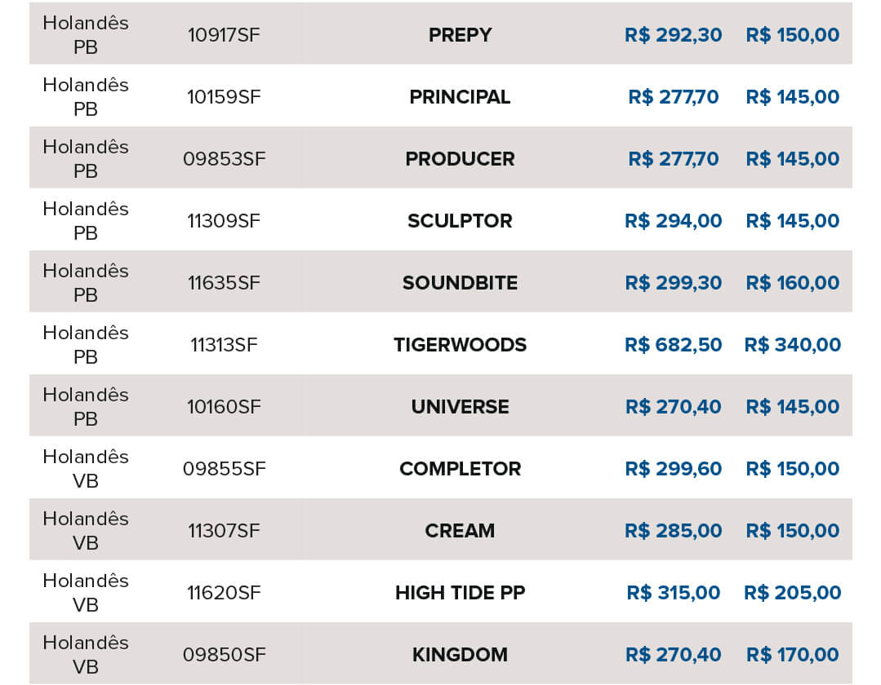Select the R$ 340,00 price

[x=792, y=345]
